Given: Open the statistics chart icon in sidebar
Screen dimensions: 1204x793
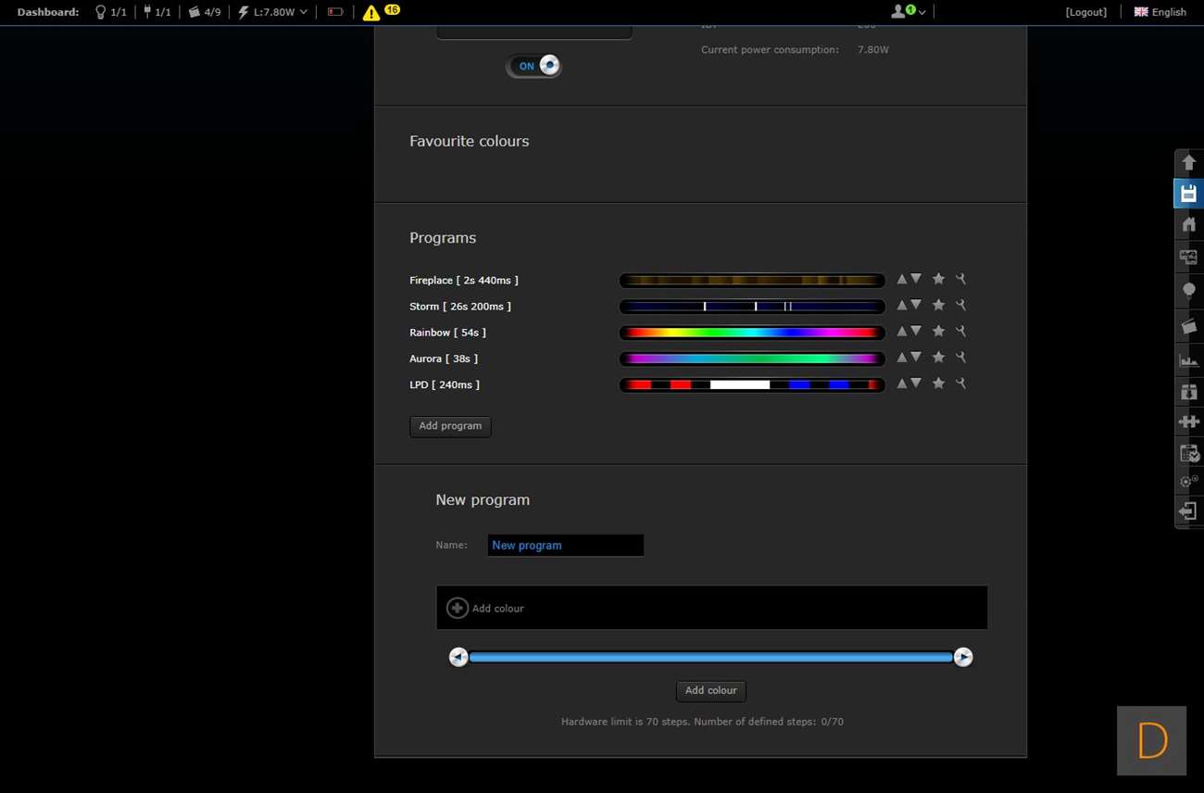Looking at the screenshot, I should pyautogui.click(x=1188, y=360).
